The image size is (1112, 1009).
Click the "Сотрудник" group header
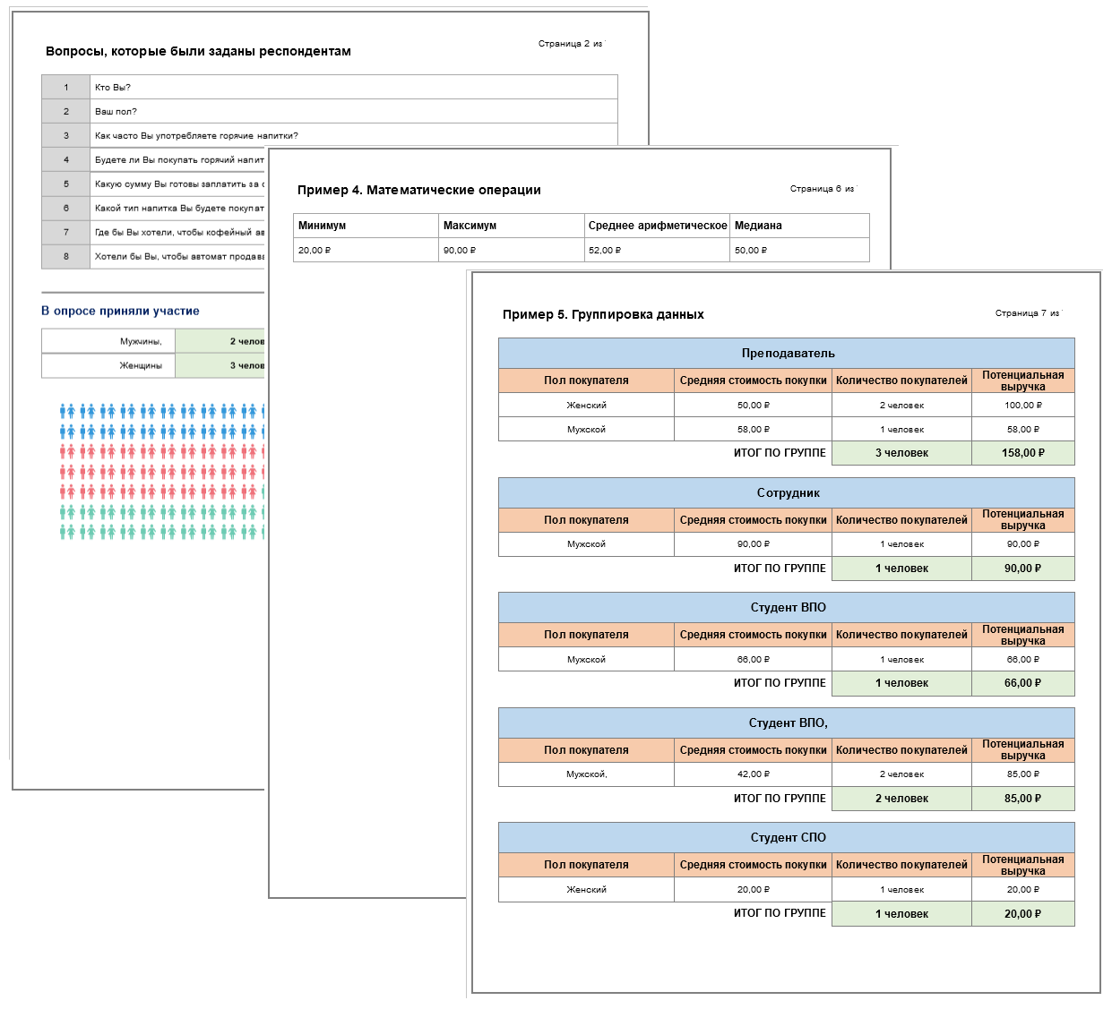[787, 492]
